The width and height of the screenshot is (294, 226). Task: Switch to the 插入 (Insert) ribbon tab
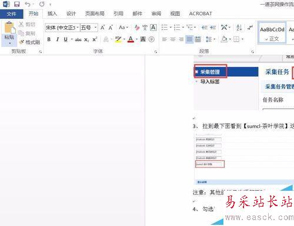coord(52,14)
